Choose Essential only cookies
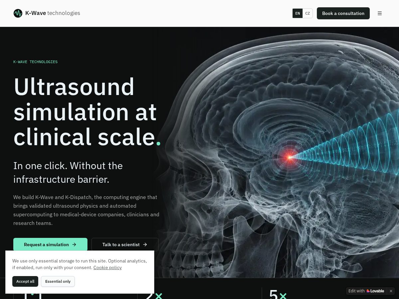 [x=58, y=281]
